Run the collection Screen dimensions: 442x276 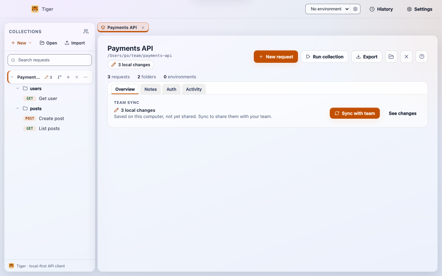point(325,57)
